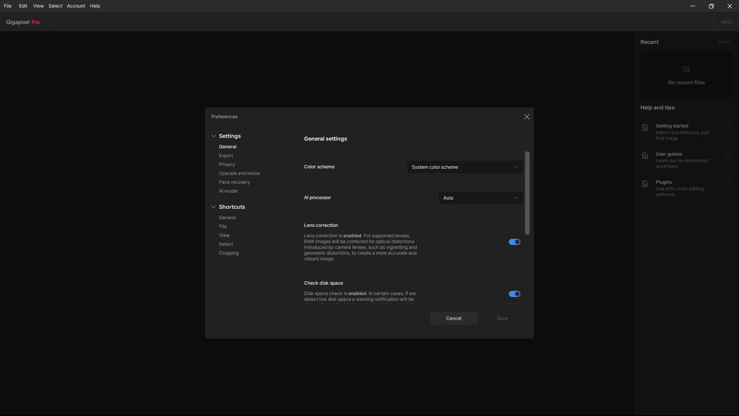Open the View menu
Image resolution: width=739 pixels, height=416 pixels.
pyautogui.click(x=38, y=6)
